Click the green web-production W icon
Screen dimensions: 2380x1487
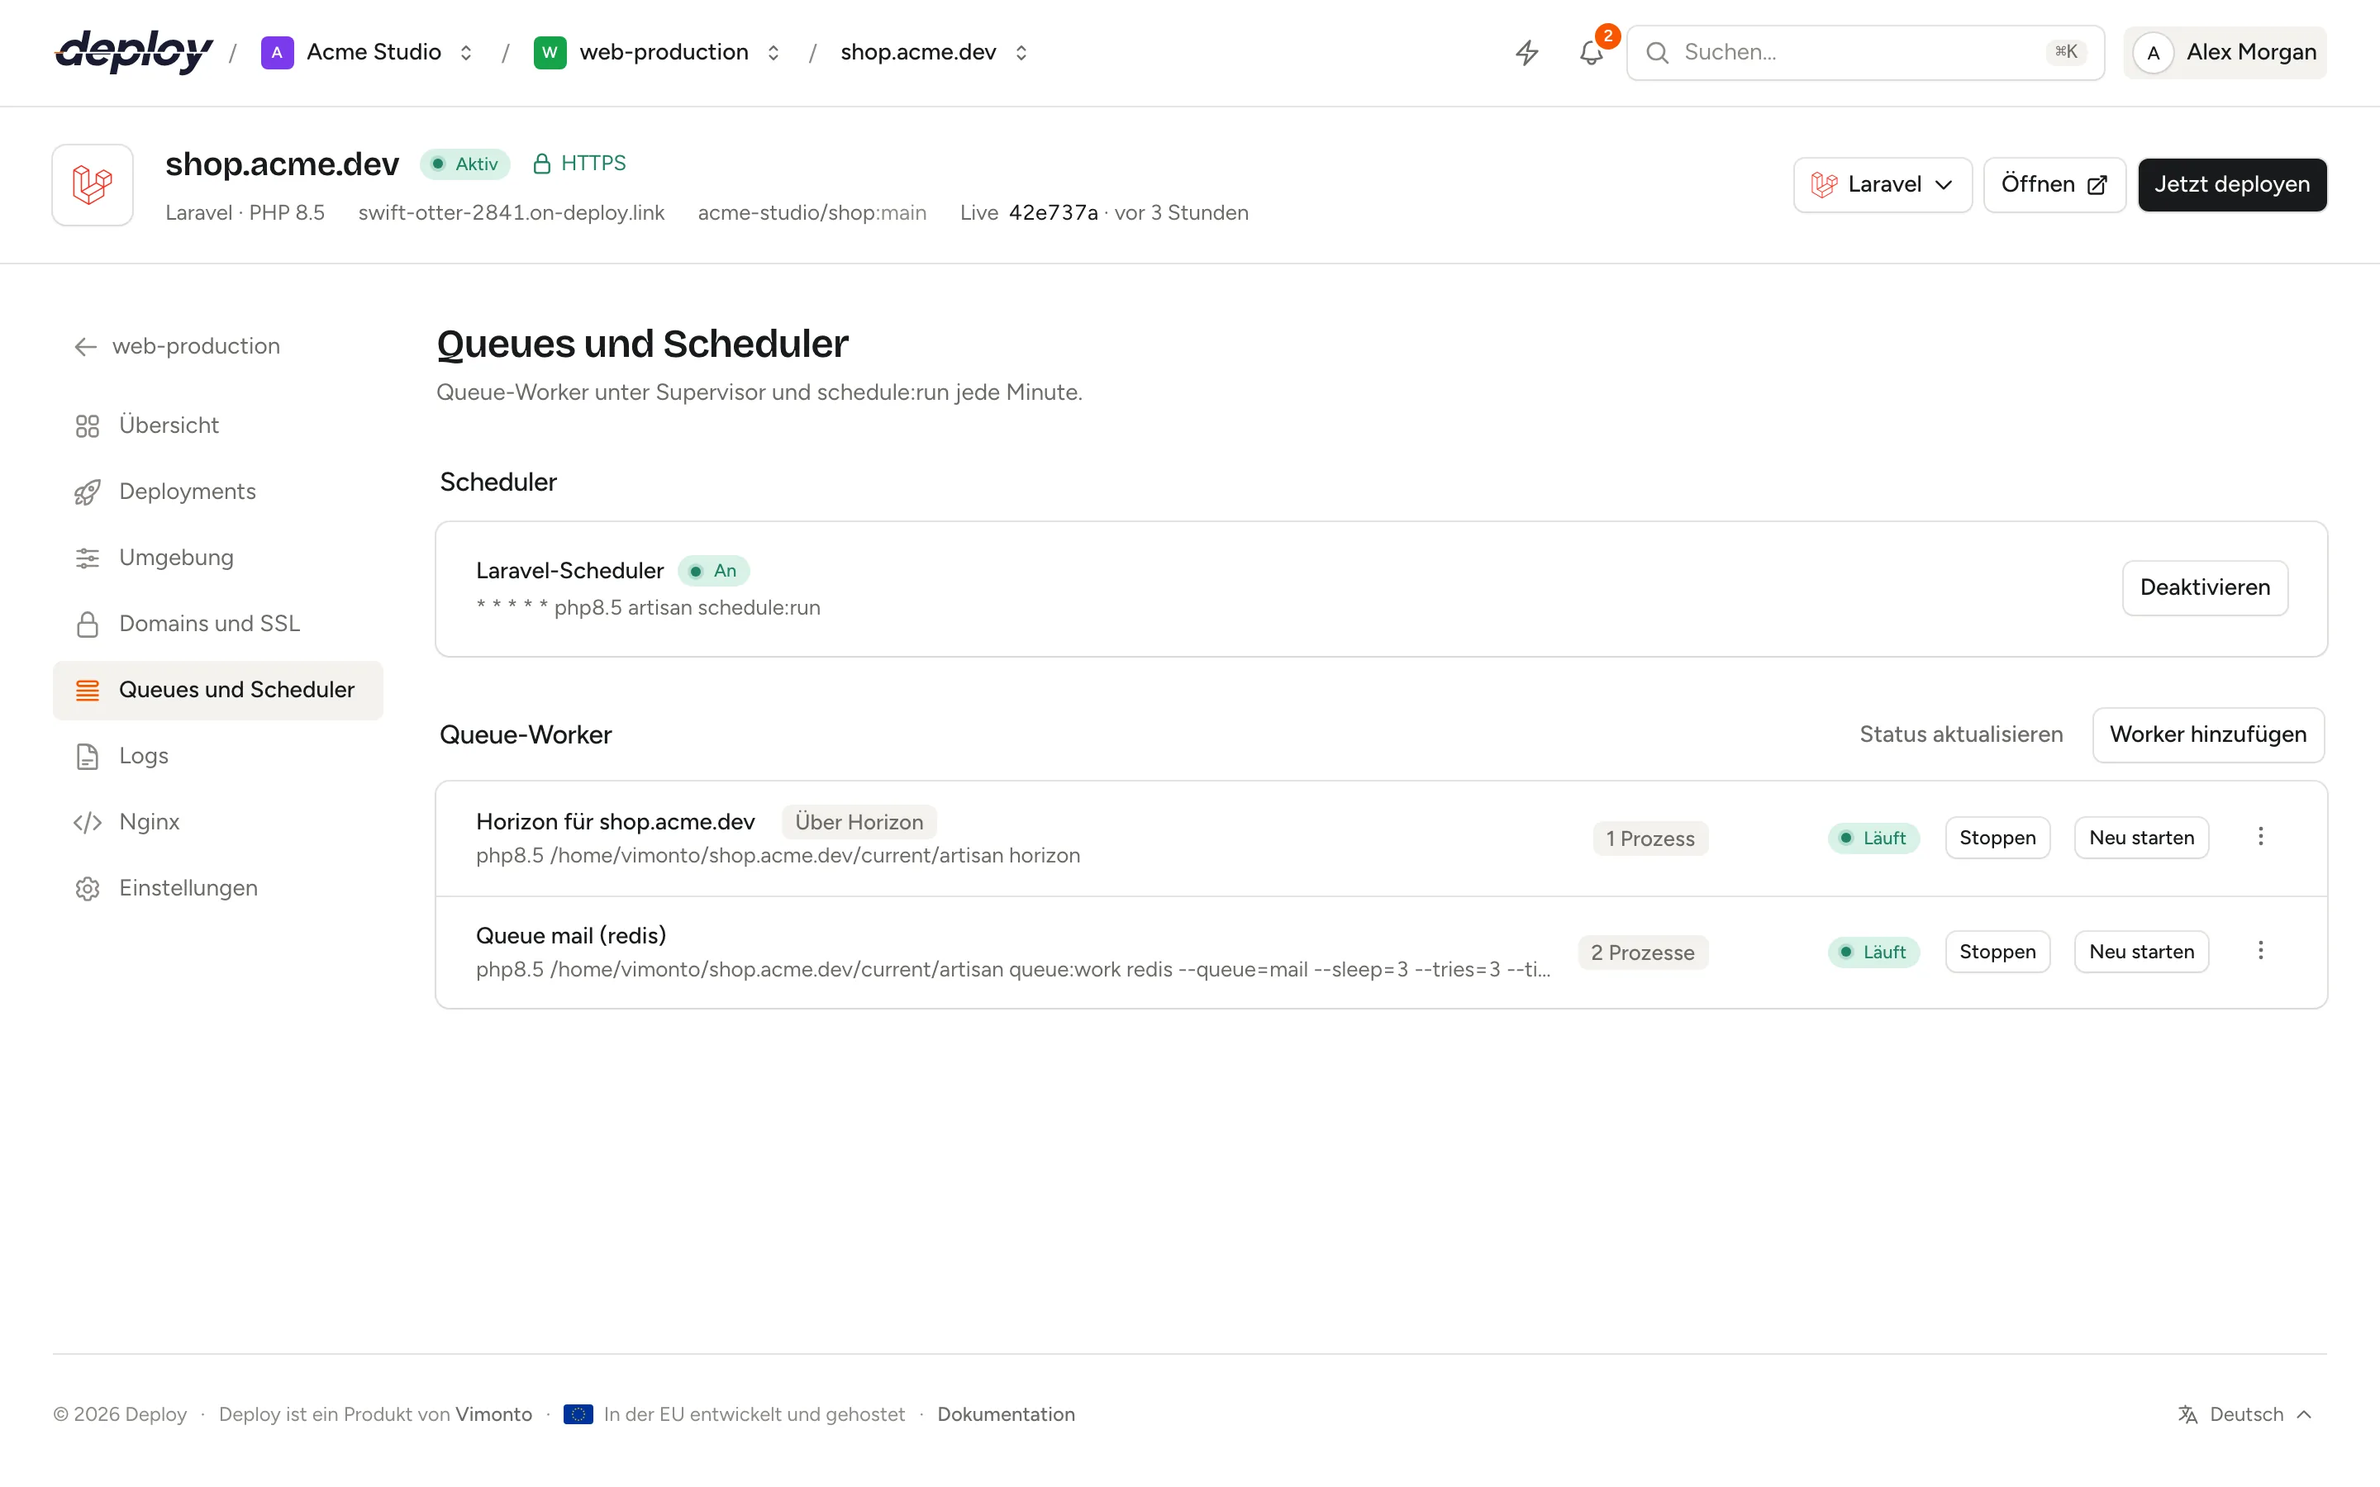[x=550, y=52]
